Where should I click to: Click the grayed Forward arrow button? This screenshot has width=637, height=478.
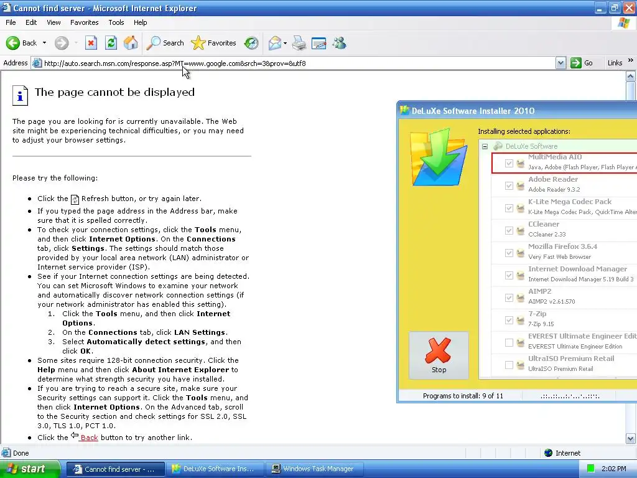tap(62, 43)
